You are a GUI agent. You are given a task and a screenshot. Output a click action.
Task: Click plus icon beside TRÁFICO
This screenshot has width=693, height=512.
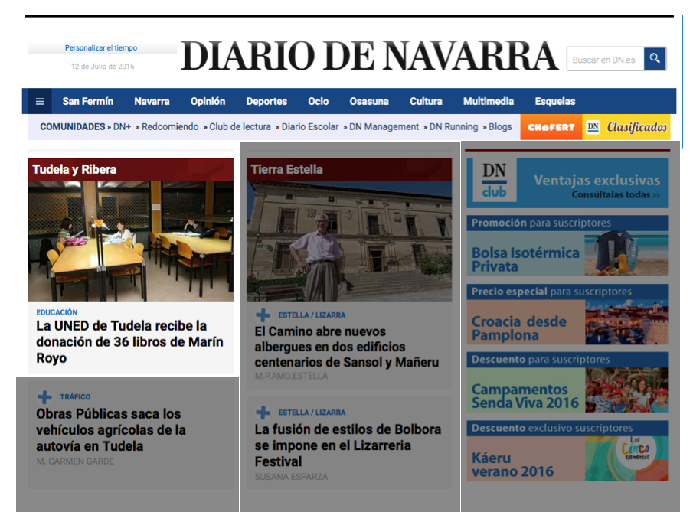44,396
